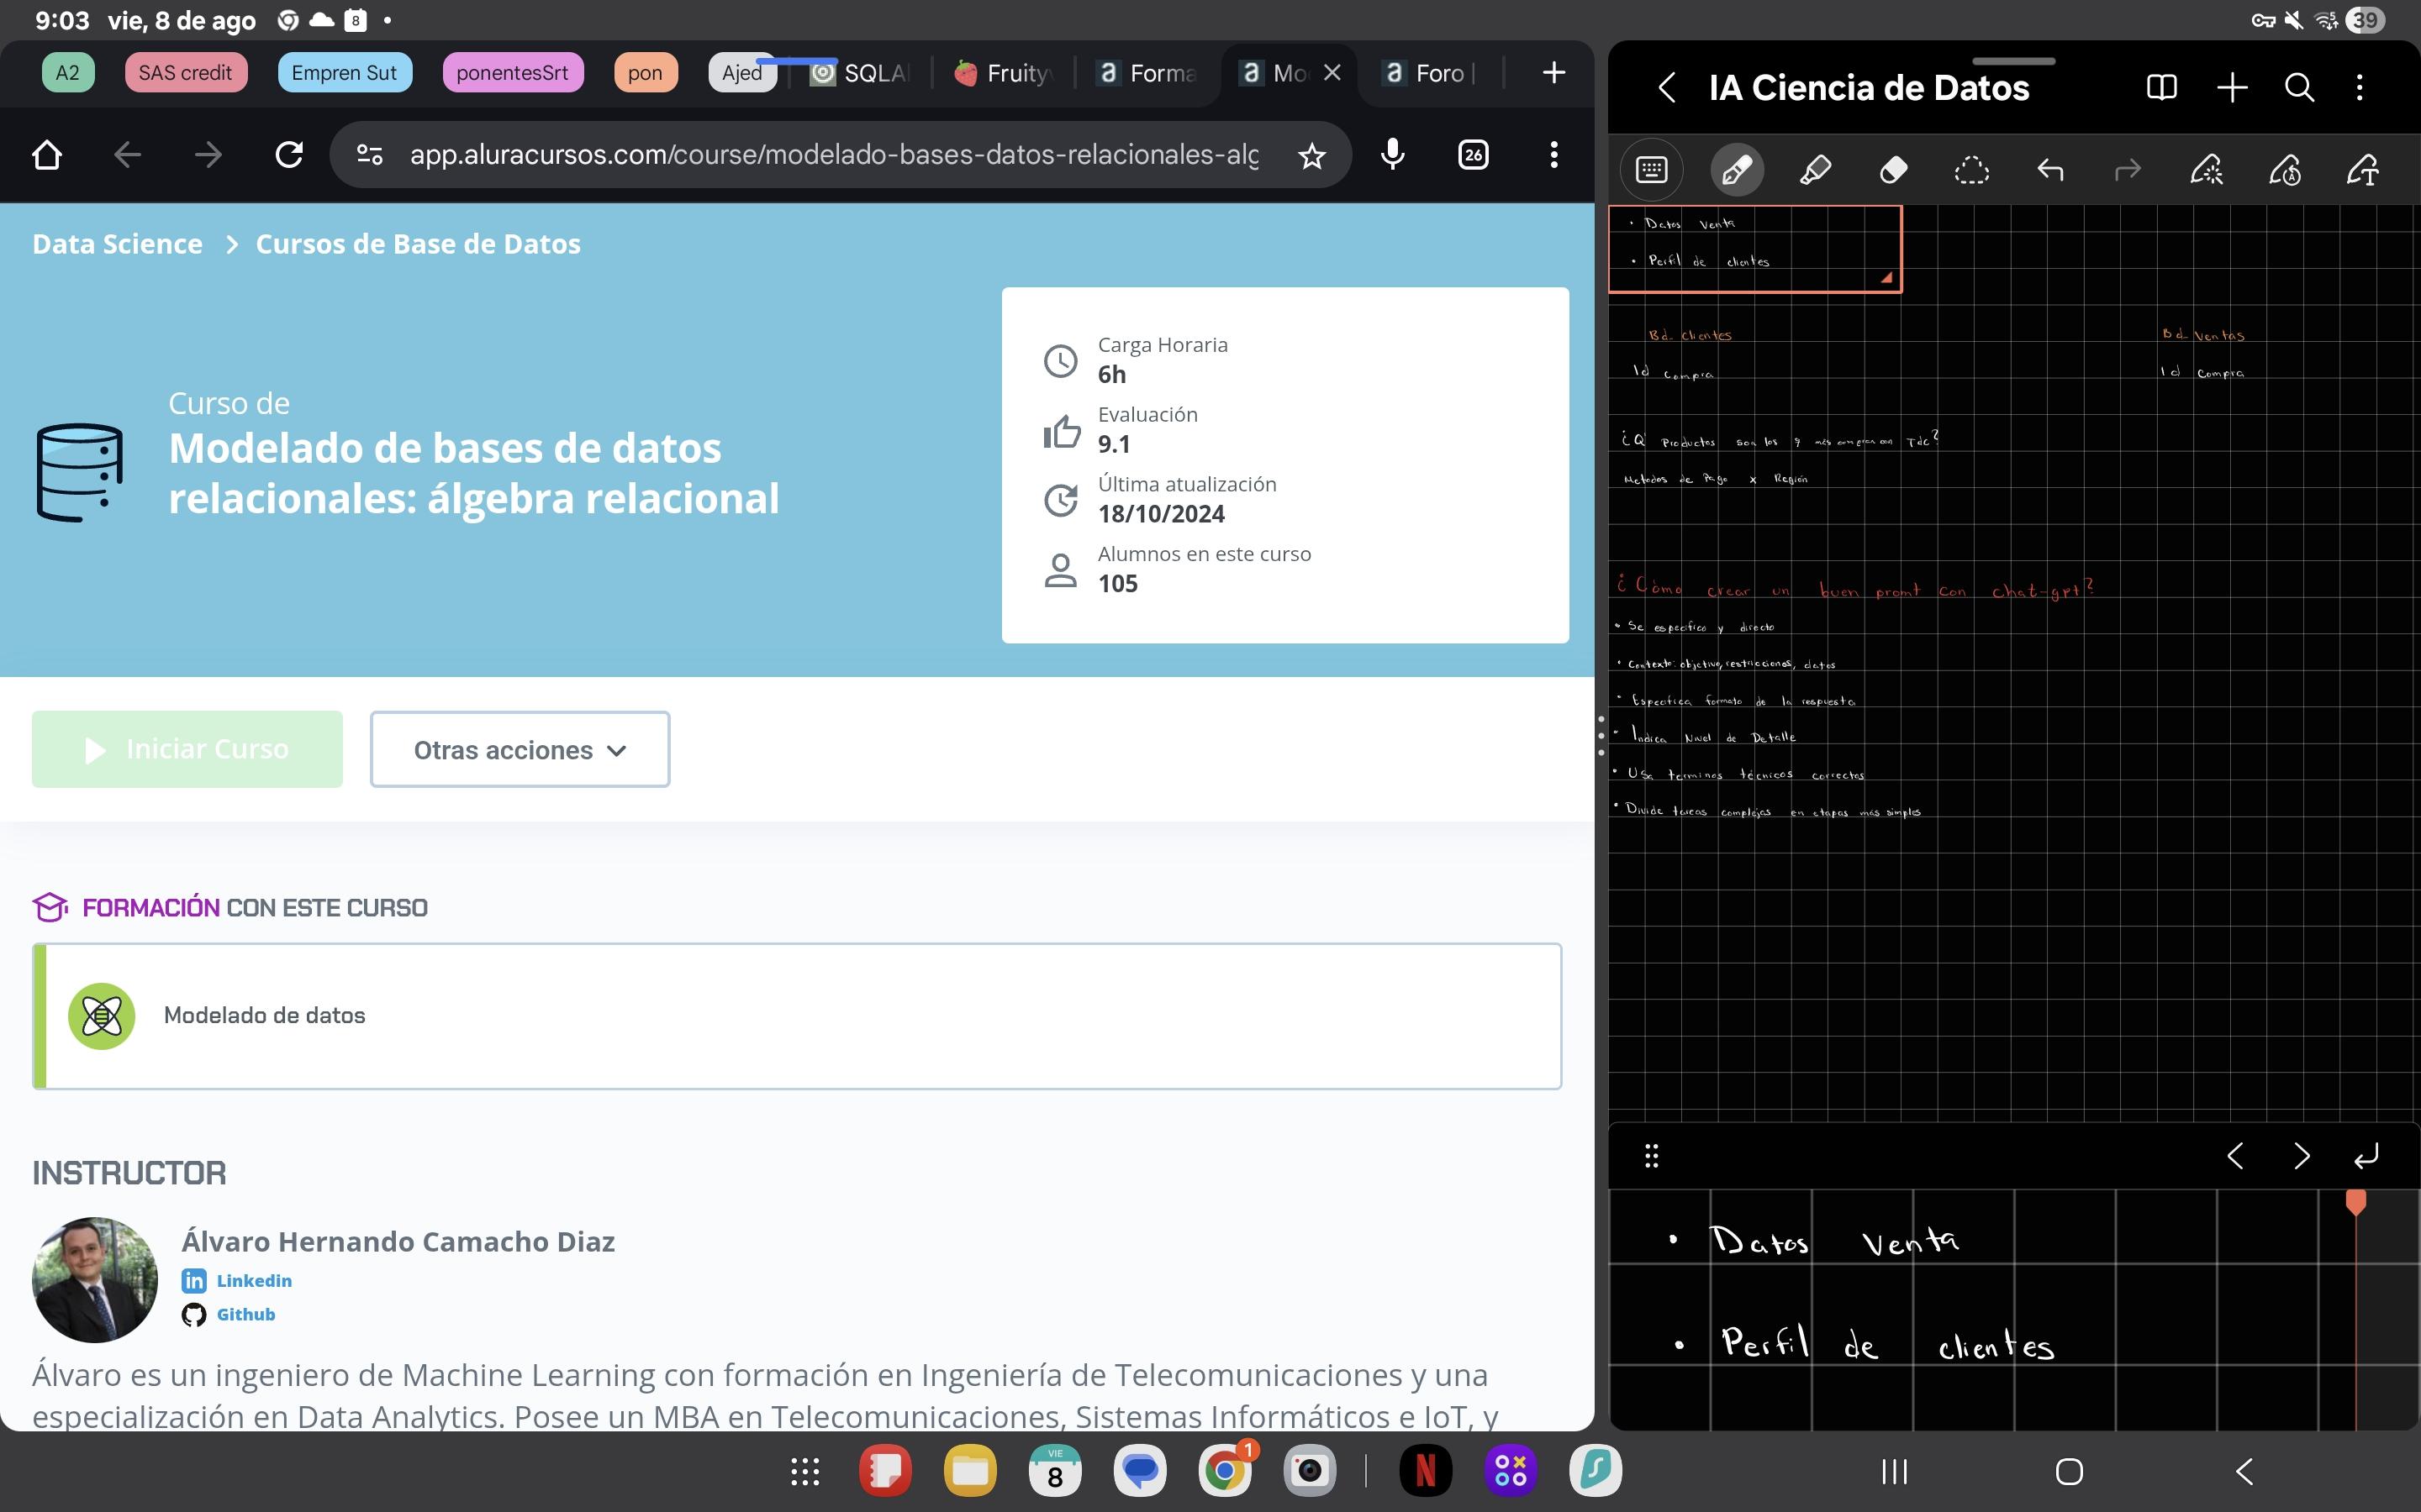Switch to the SQLA tab
This screenshot has width=2421, height=1512.
(860, 72)
